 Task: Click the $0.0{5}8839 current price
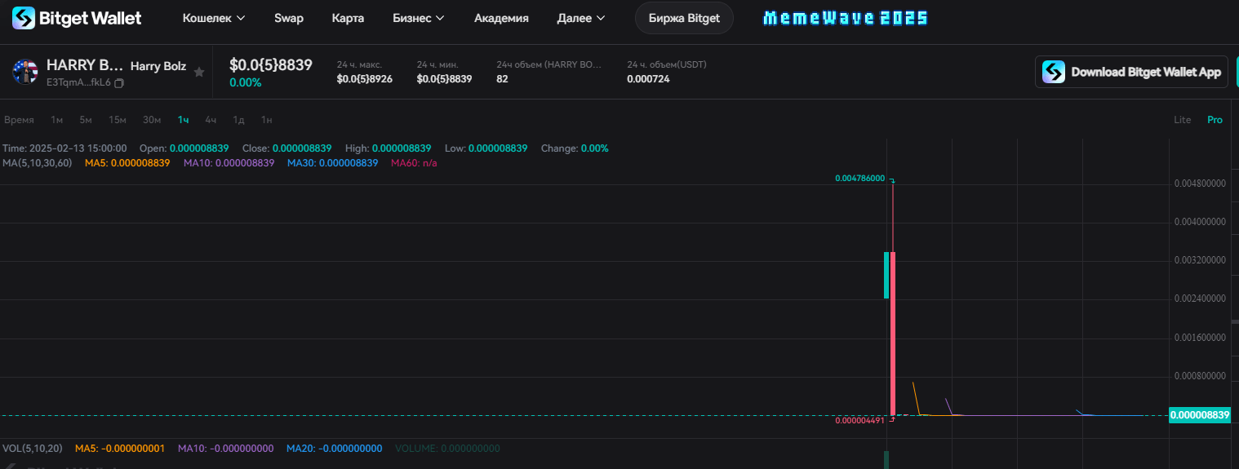[271, 65]
